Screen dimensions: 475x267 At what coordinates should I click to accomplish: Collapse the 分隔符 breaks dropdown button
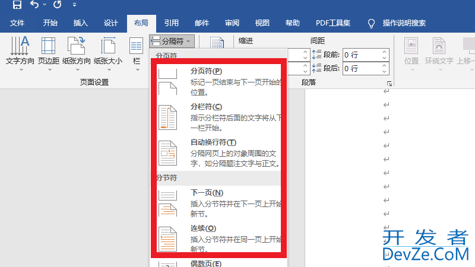pos(172,41)
